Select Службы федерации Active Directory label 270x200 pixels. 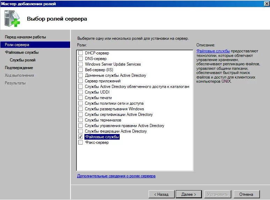tap(116, 131)
